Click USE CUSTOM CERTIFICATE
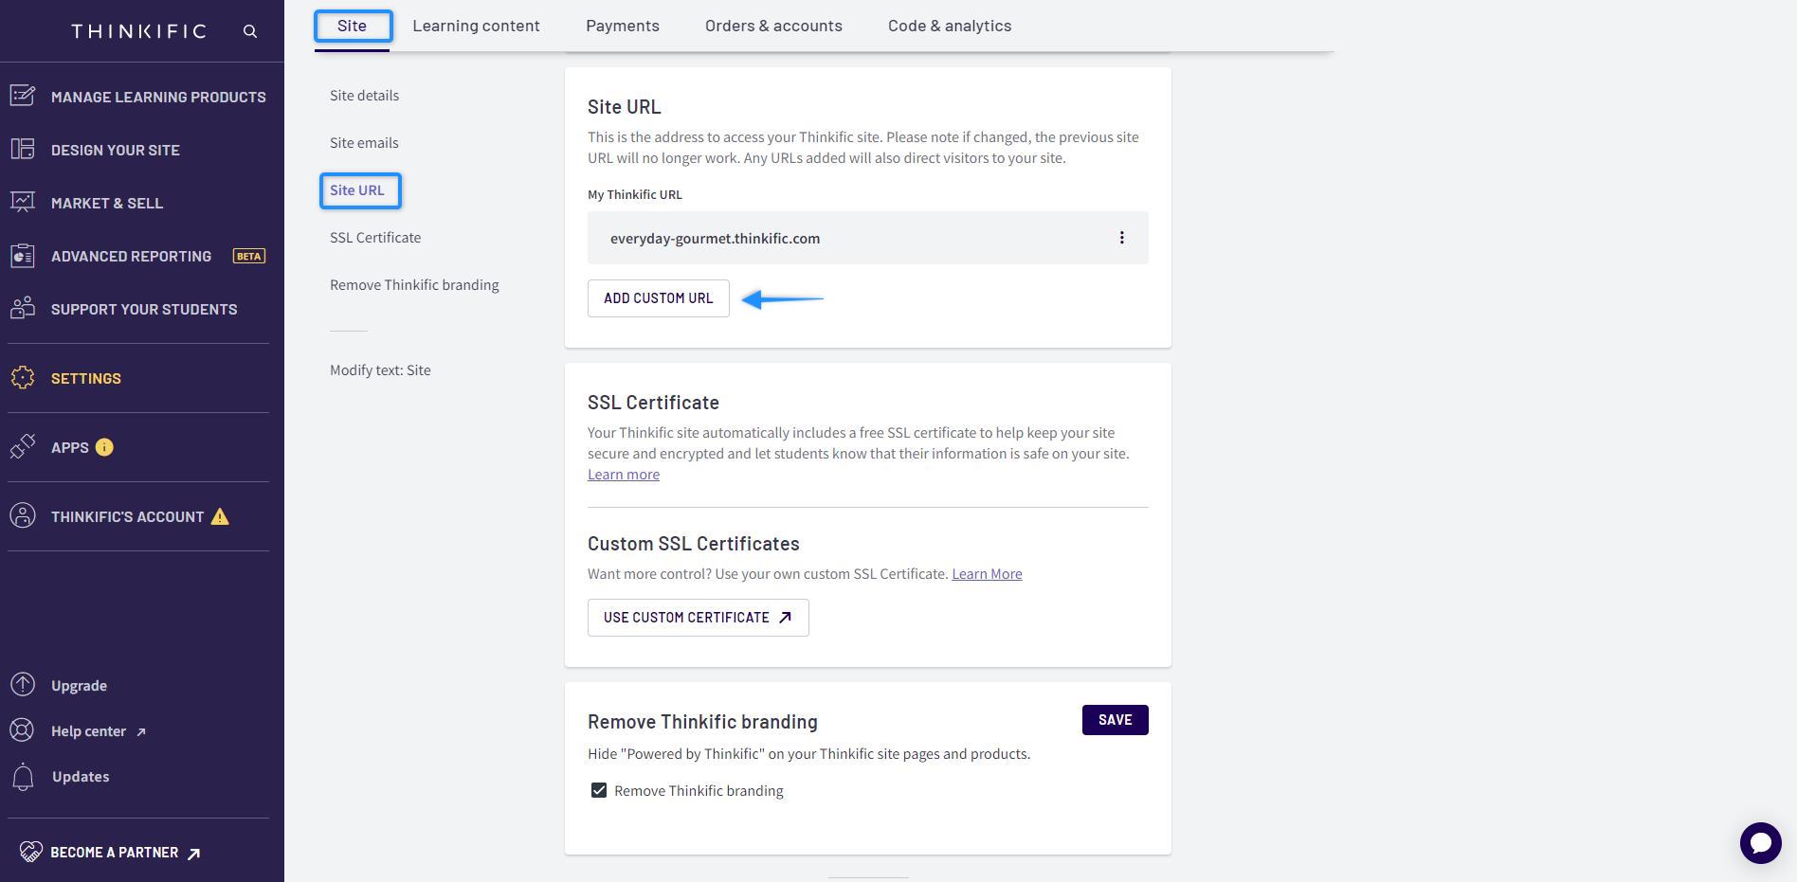This screenshot has width=1797, height=882. (698, 617)
